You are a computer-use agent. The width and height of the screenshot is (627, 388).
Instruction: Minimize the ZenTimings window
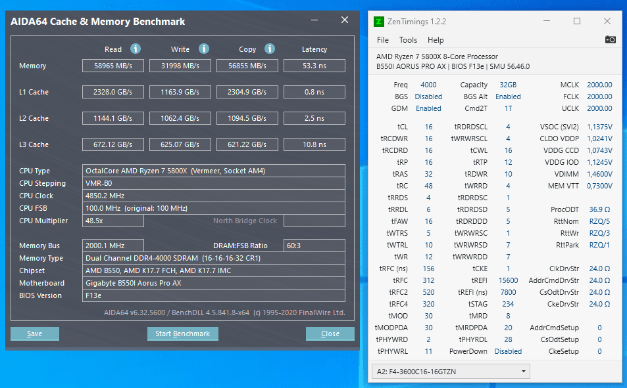pyautogui.click(x=547, y=21)
